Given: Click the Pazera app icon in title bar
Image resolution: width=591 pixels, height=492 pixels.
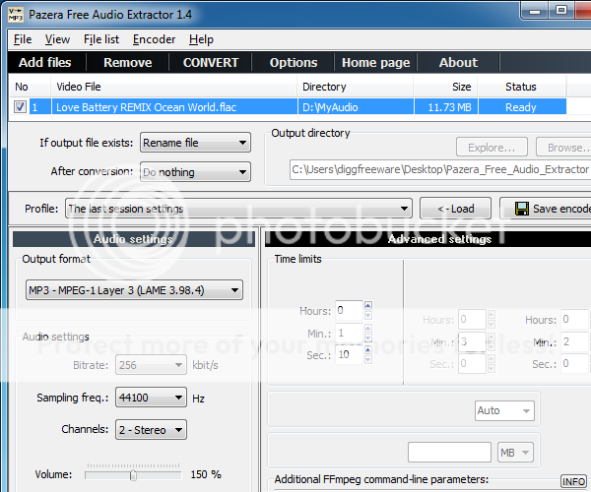Looking at the screenshot, I should point(16,15).
